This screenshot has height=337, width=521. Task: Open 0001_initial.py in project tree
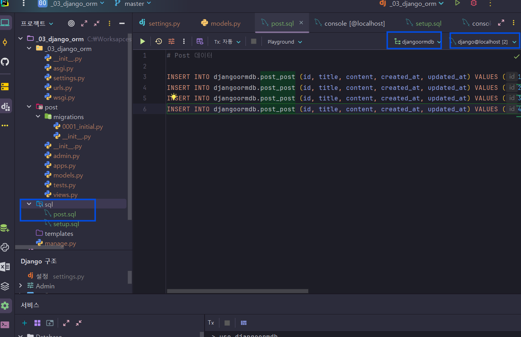pos(78,126)
